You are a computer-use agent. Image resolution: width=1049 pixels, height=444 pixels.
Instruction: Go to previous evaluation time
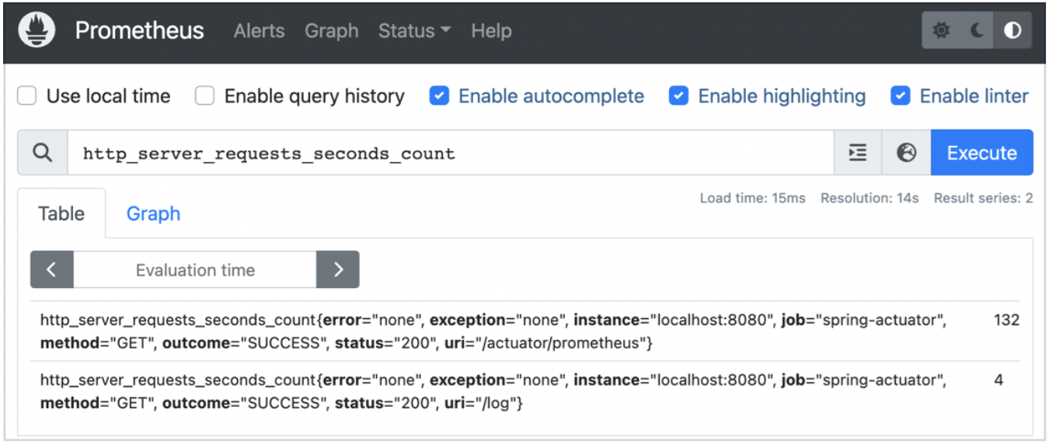point(52,270)
